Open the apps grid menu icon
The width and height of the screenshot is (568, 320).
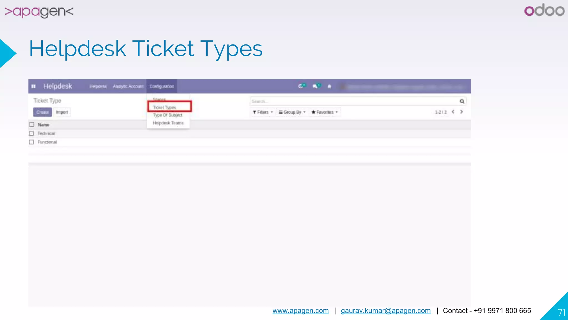(x=34, y=86)
